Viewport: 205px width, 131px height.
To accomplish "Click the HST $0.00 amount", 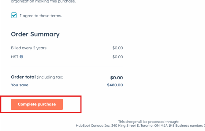I will (117, 57).
